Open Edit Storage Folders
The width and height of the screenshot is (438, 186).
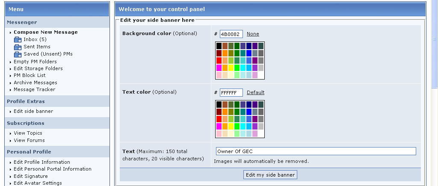pos(38,68)
